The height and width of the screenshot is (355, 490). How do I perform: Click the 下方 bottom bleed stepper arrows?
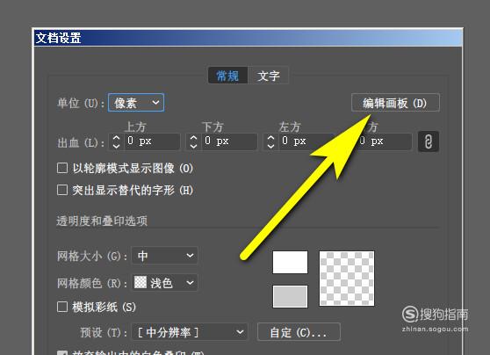point(193,141)
